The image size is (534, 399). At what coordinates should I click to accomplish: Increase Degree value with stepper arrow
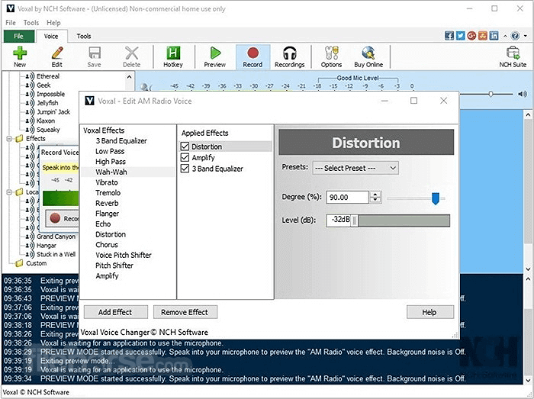click(375, 195)
